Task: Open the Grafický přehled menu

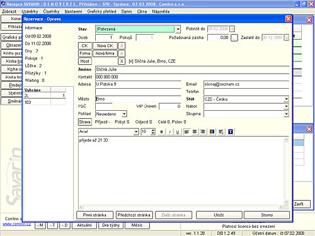Action: [x=101, y=11]
